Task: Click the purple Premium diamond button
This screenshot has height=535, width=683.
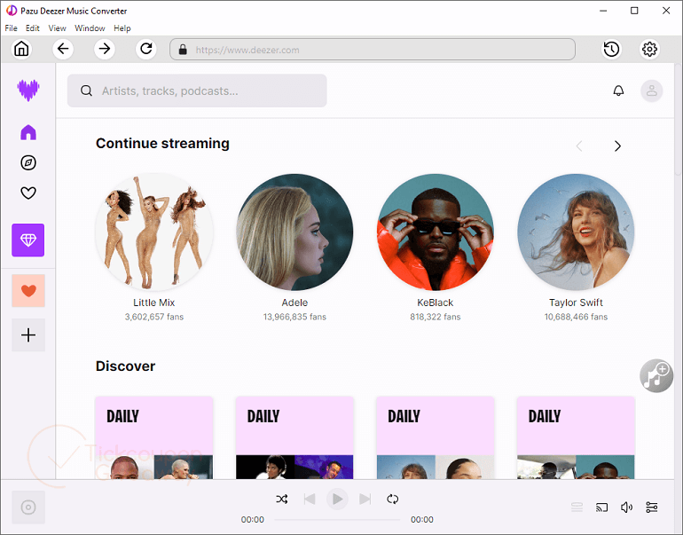Action: (27, 240)
